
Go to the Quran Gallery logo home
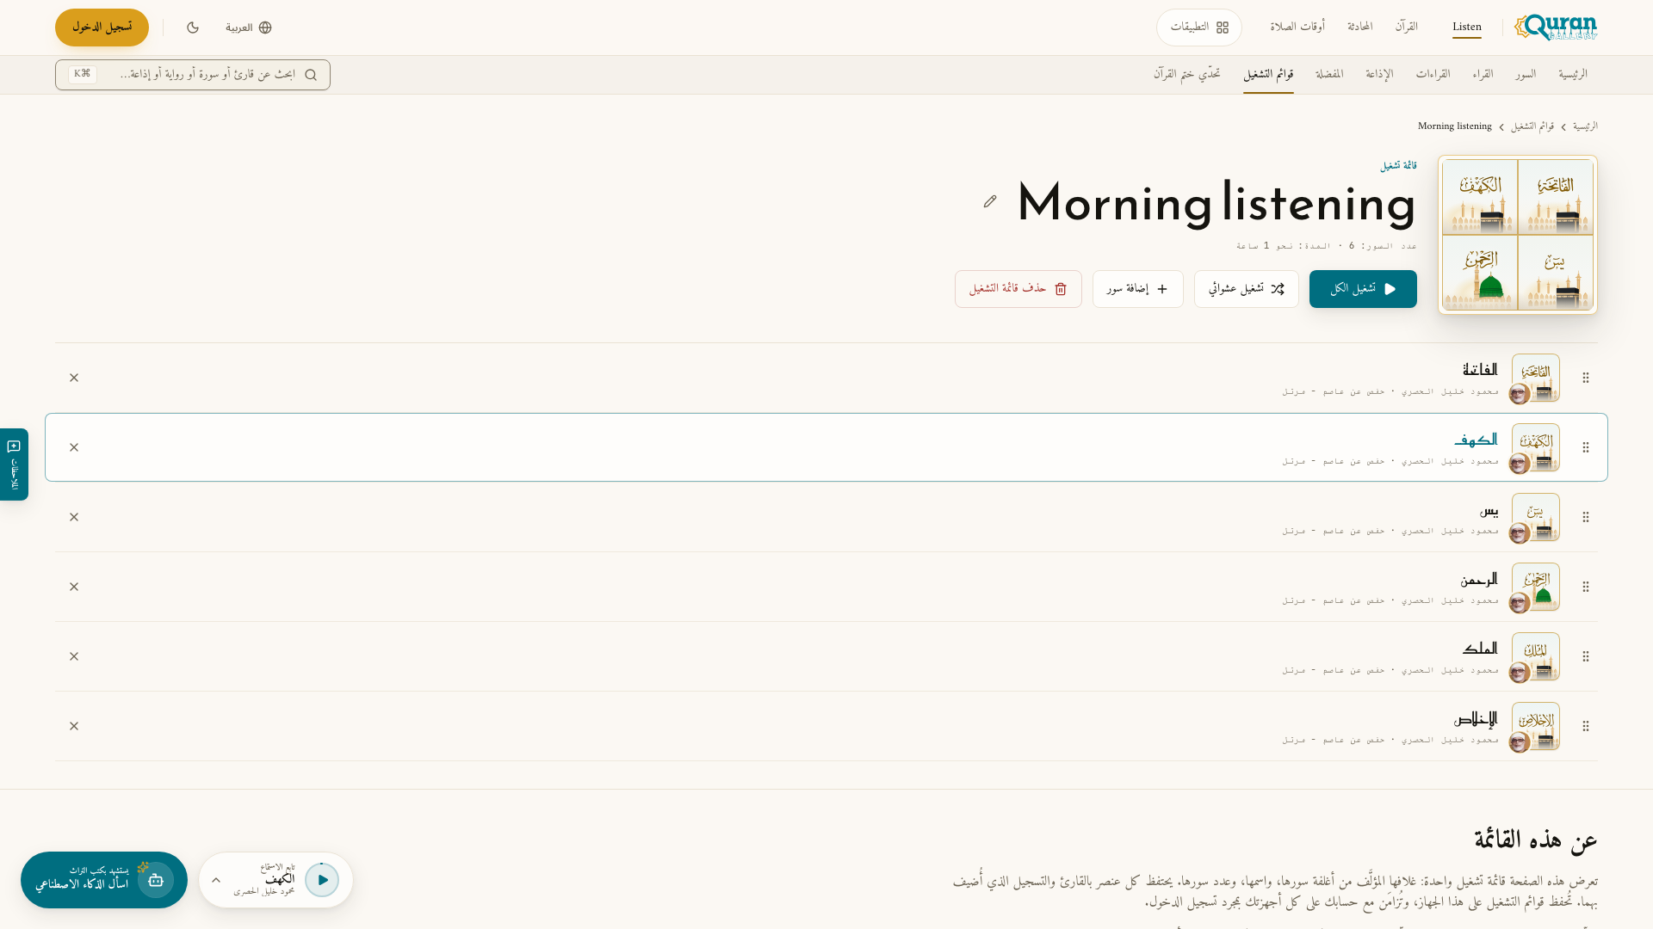(1556, 28)
